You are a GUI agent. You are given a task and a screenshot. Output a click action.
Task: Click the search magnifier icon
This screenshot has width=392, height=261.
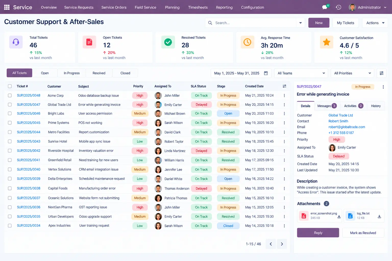pos(210,23)
